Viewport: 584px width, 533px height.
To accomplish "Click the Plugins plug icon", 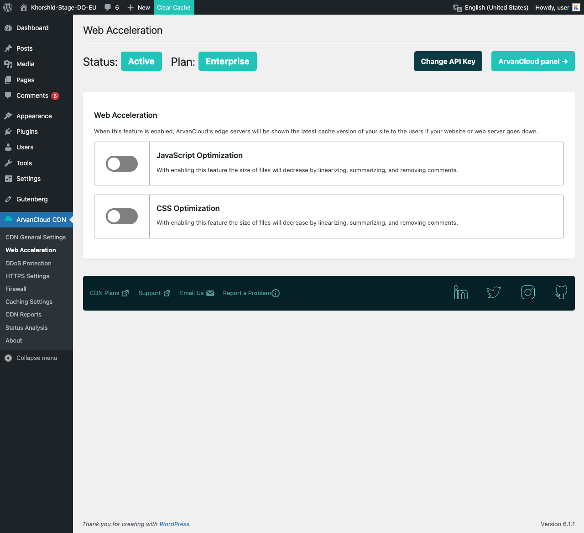I will [8, 132].
